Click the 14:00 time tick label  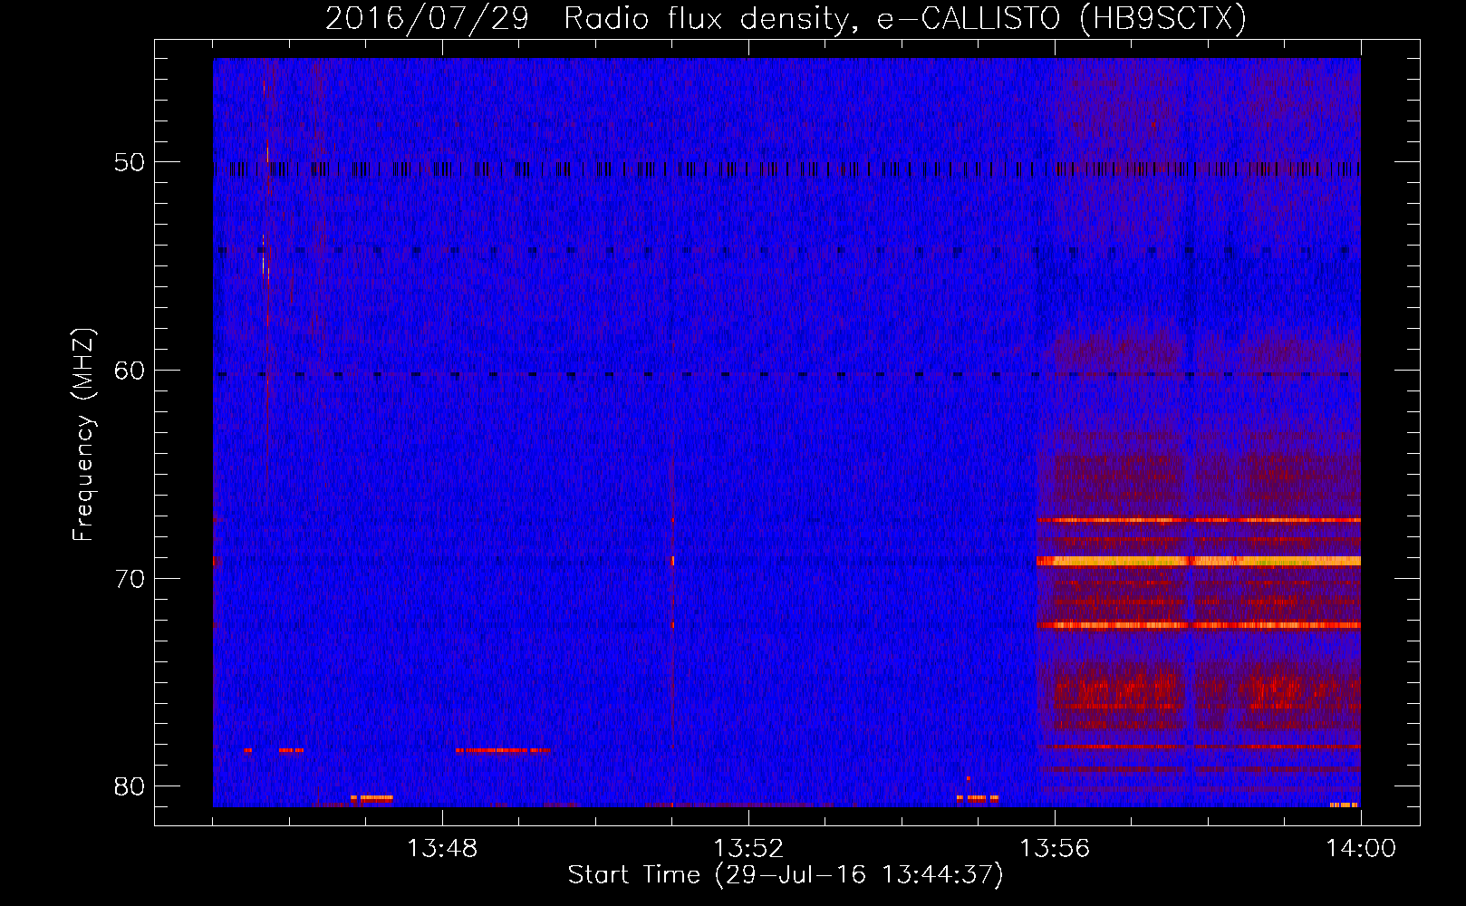point(1361,849)
